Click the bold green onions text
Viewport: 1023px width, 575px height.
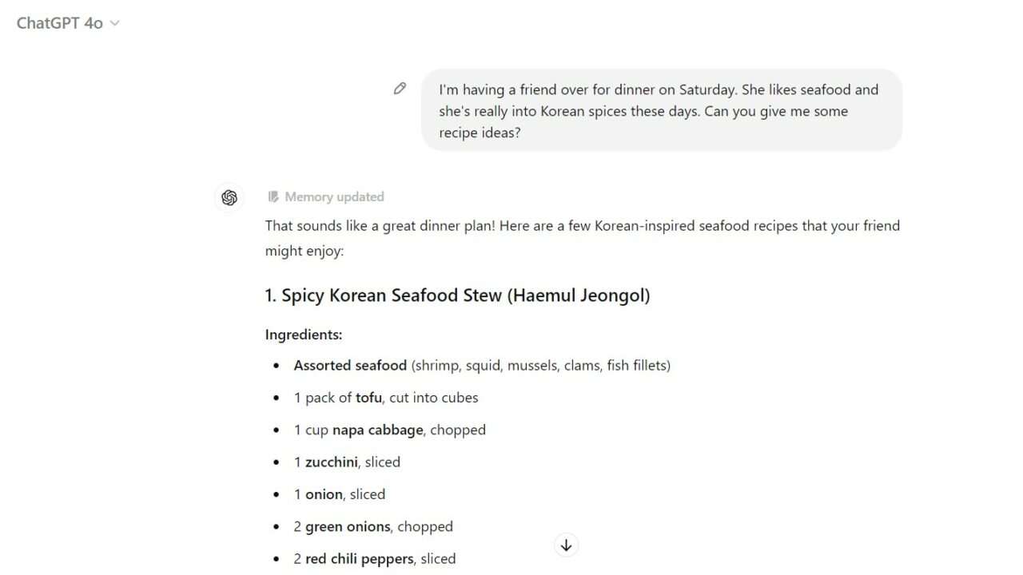click(348, 526)
